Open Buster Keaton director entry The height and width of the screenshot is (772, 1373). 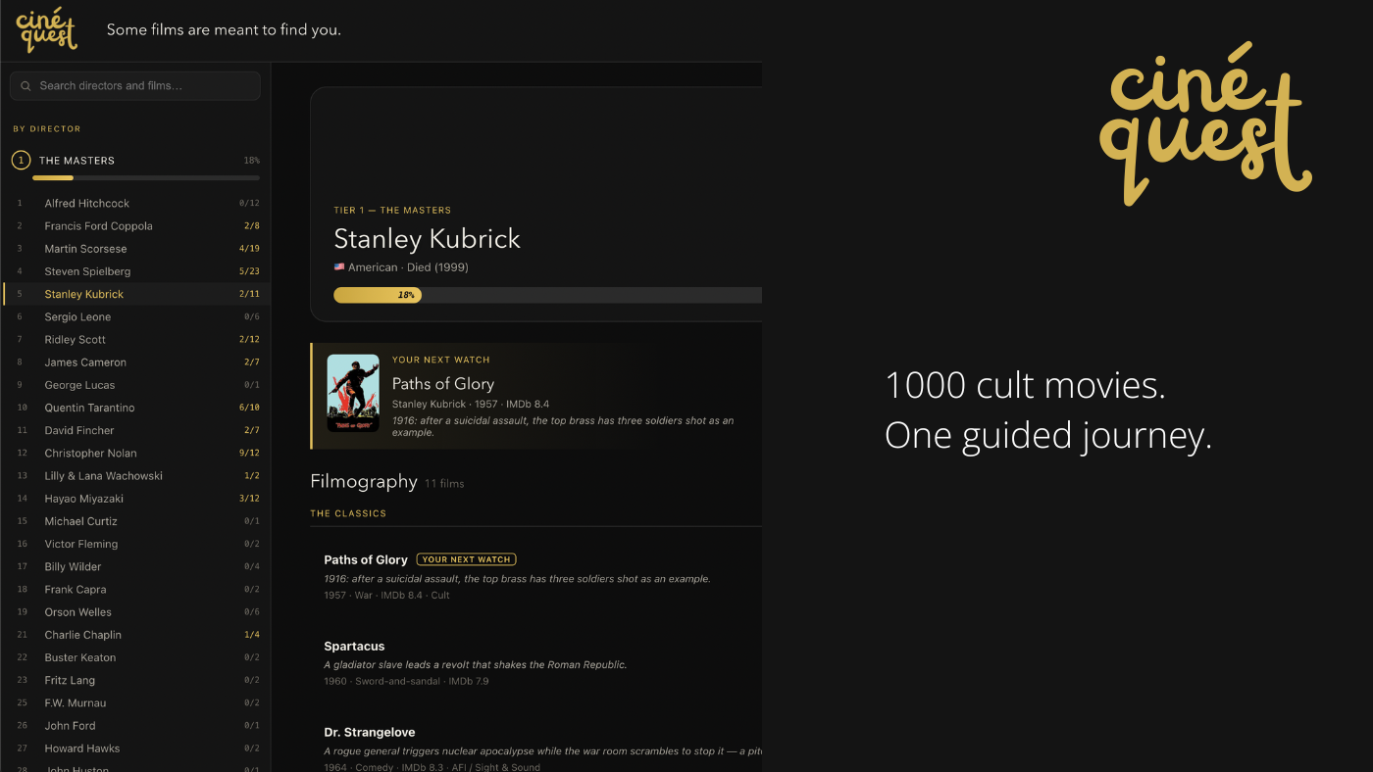135,657
